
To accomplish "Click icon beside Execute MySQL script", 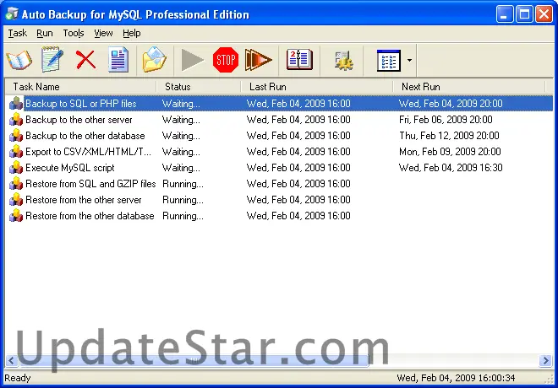I will click(16, 168).
